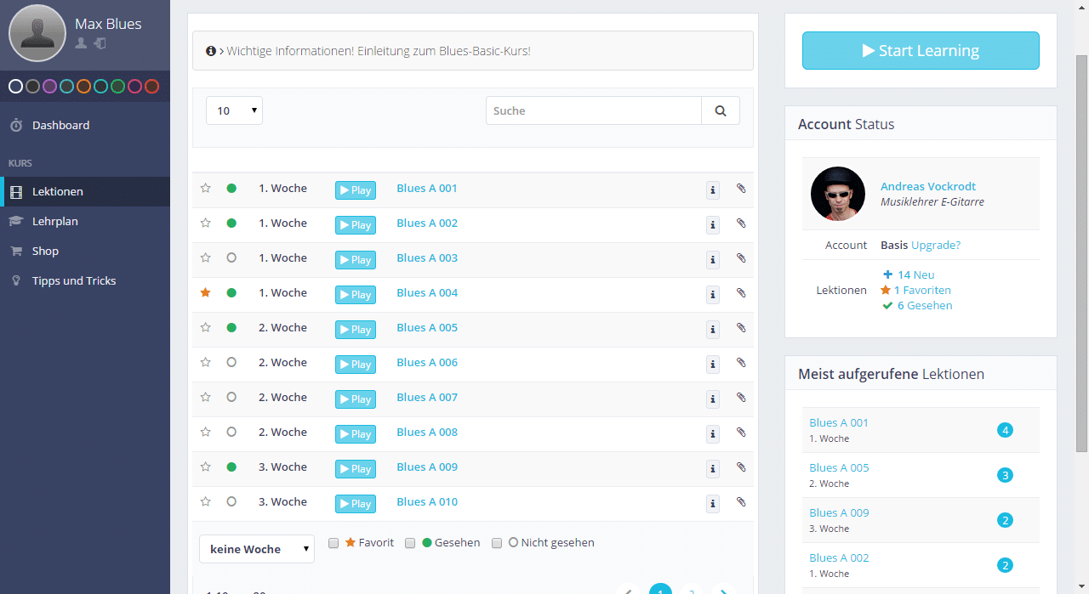The height and width of the screenshot is (594, 1089).
Task: Click the attachment icon of Blues A 006
Action: (x=741, y=363)
